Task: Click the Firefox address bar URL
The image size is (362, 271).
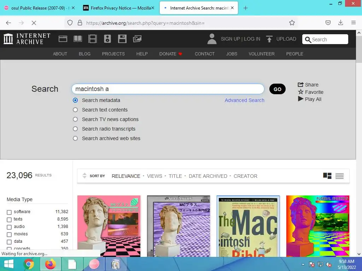Action: (x=145, y=23)
